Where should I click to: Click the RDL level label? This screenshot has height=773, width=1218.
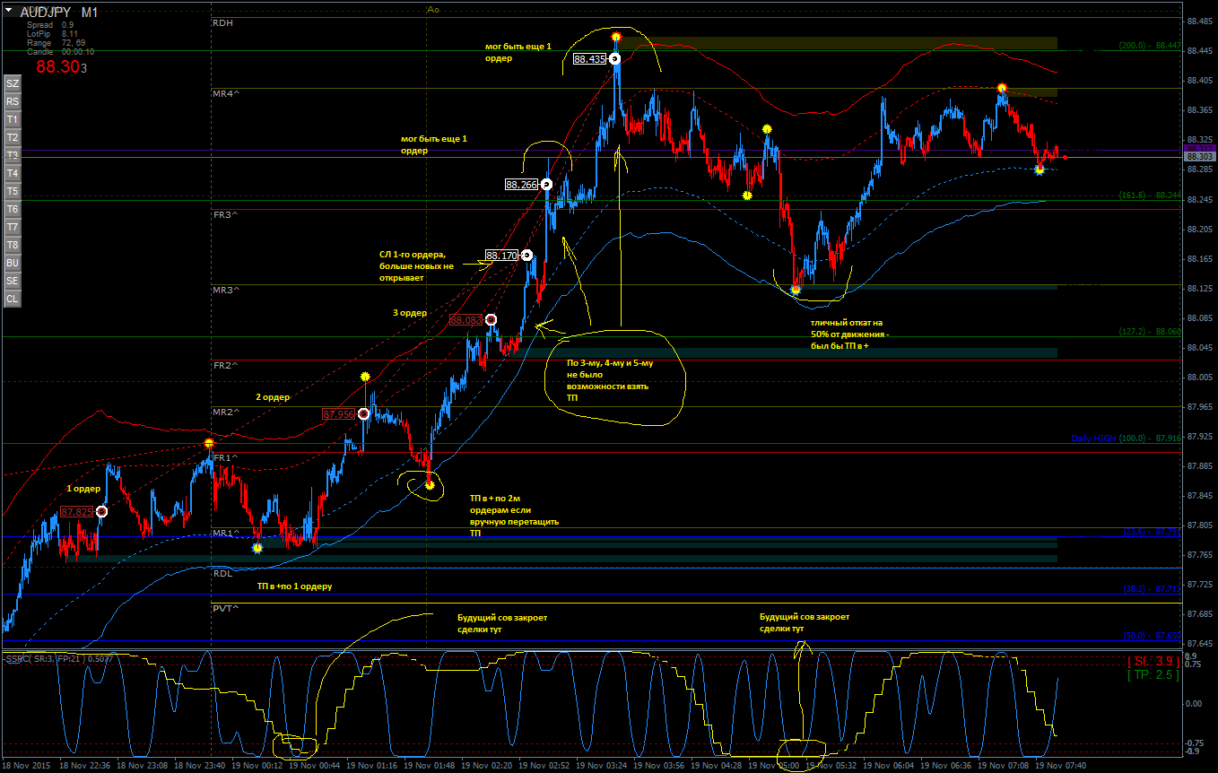tap(222, 572)
